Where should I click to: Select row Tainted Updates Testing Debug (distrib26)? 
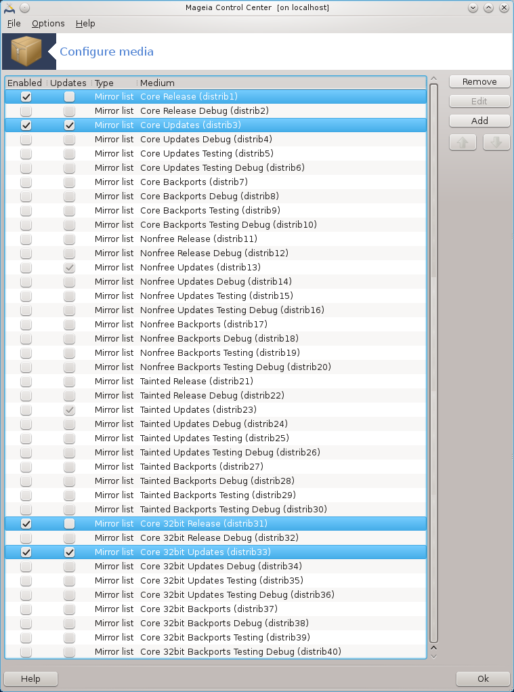pos(215,452)
